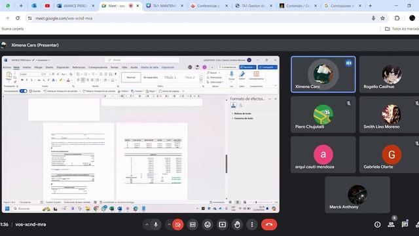Screen dimensions: 419x236
Task: Switch to the TA1: MANTEN browser tab
Action: (164, 6)
